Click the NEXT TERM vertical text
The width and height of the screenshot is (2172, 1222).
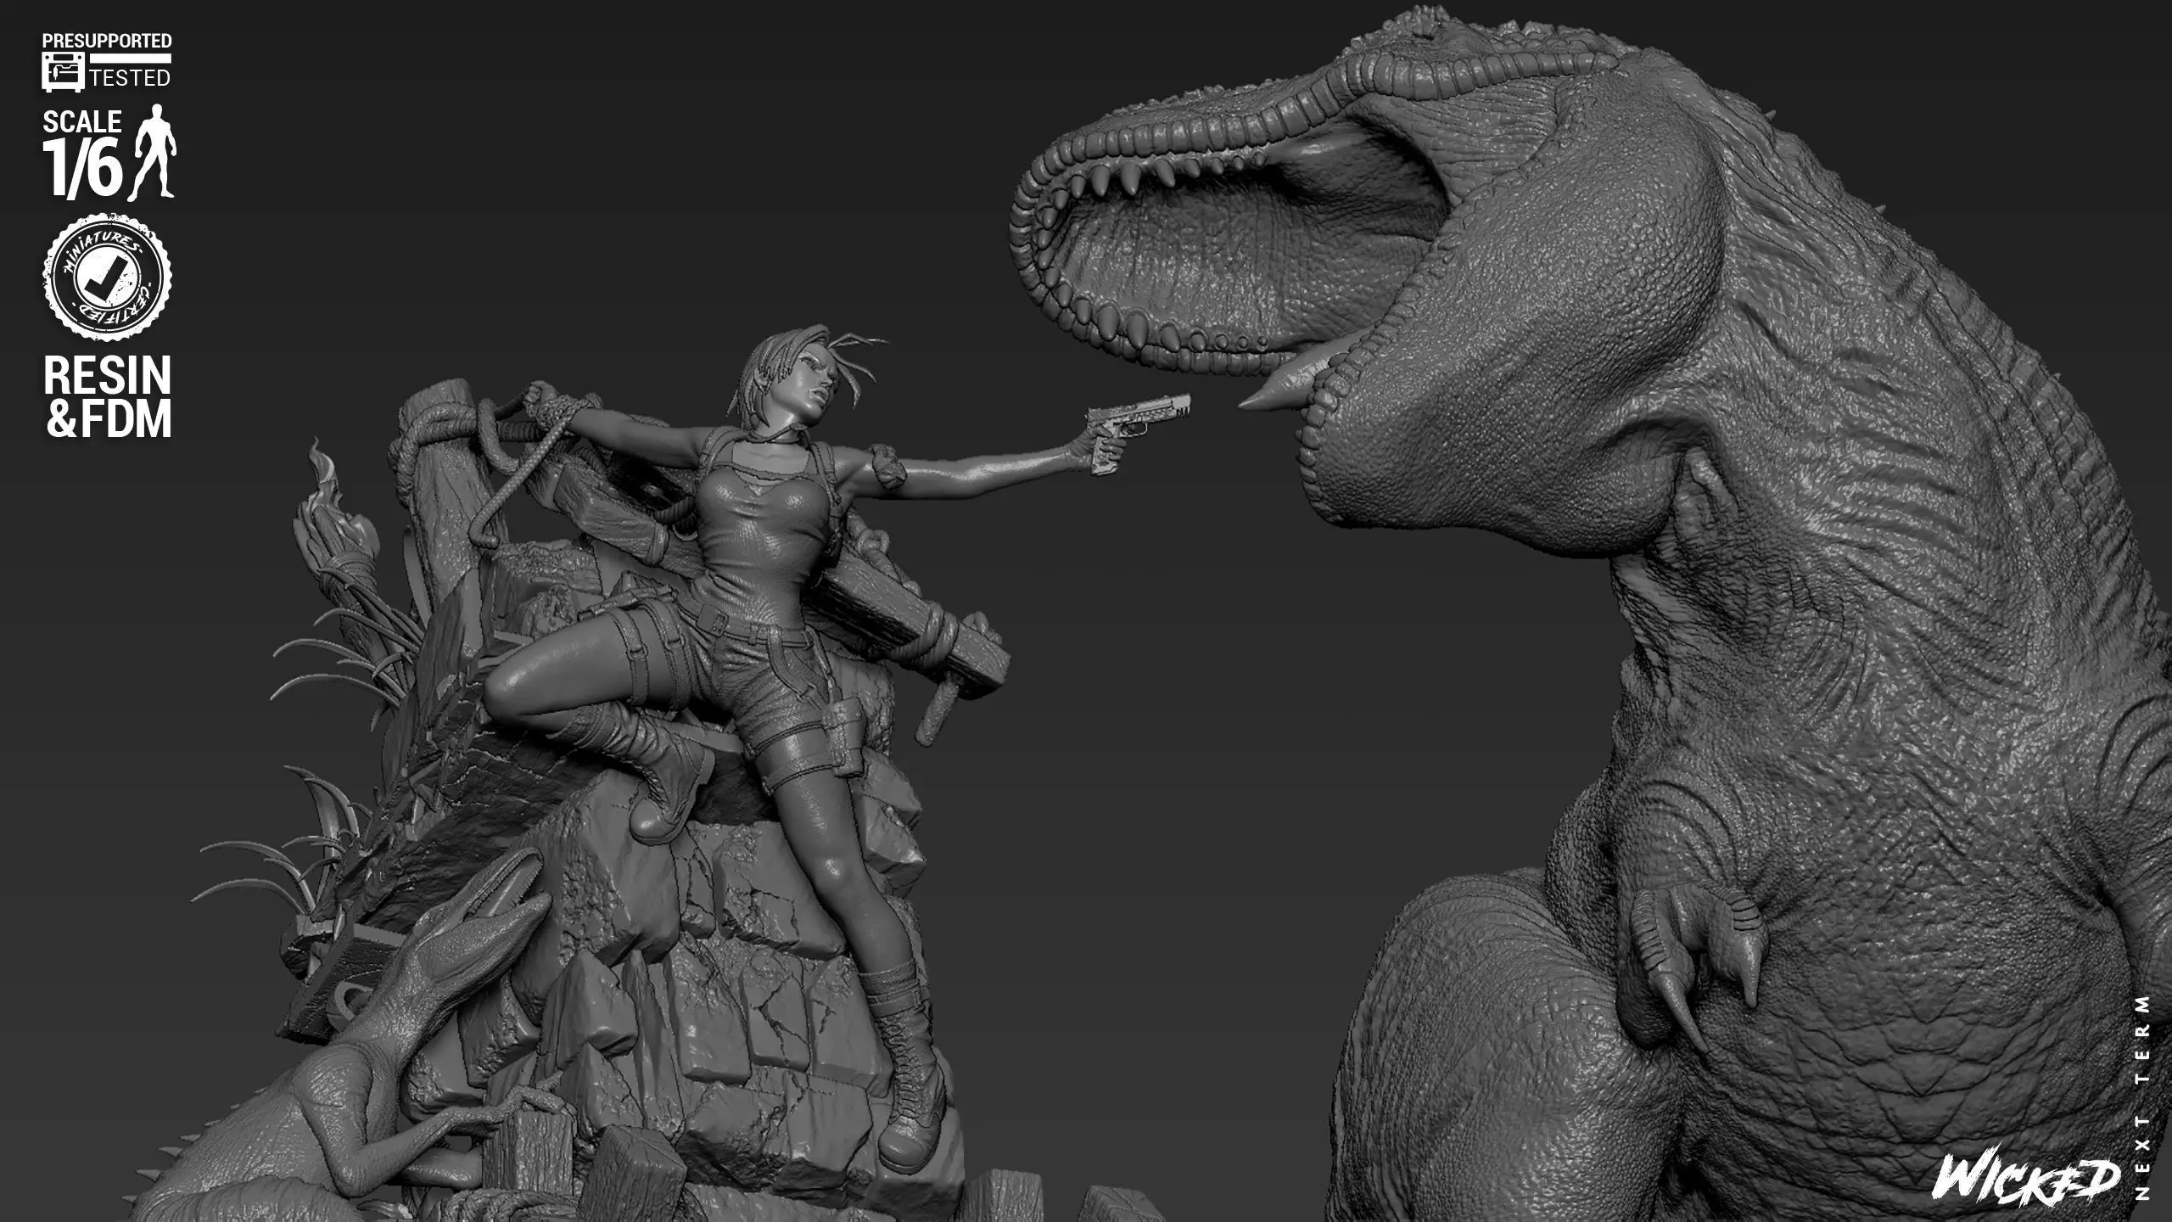pyautogui.click(x=2141, y=1096)
